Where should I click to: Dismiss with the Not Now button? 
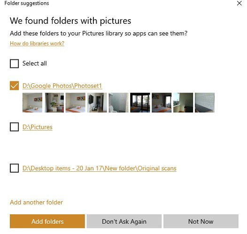pos(201,221)
